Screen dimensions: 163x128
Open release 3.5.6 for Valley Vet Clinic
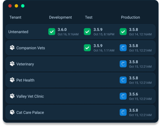133,94
